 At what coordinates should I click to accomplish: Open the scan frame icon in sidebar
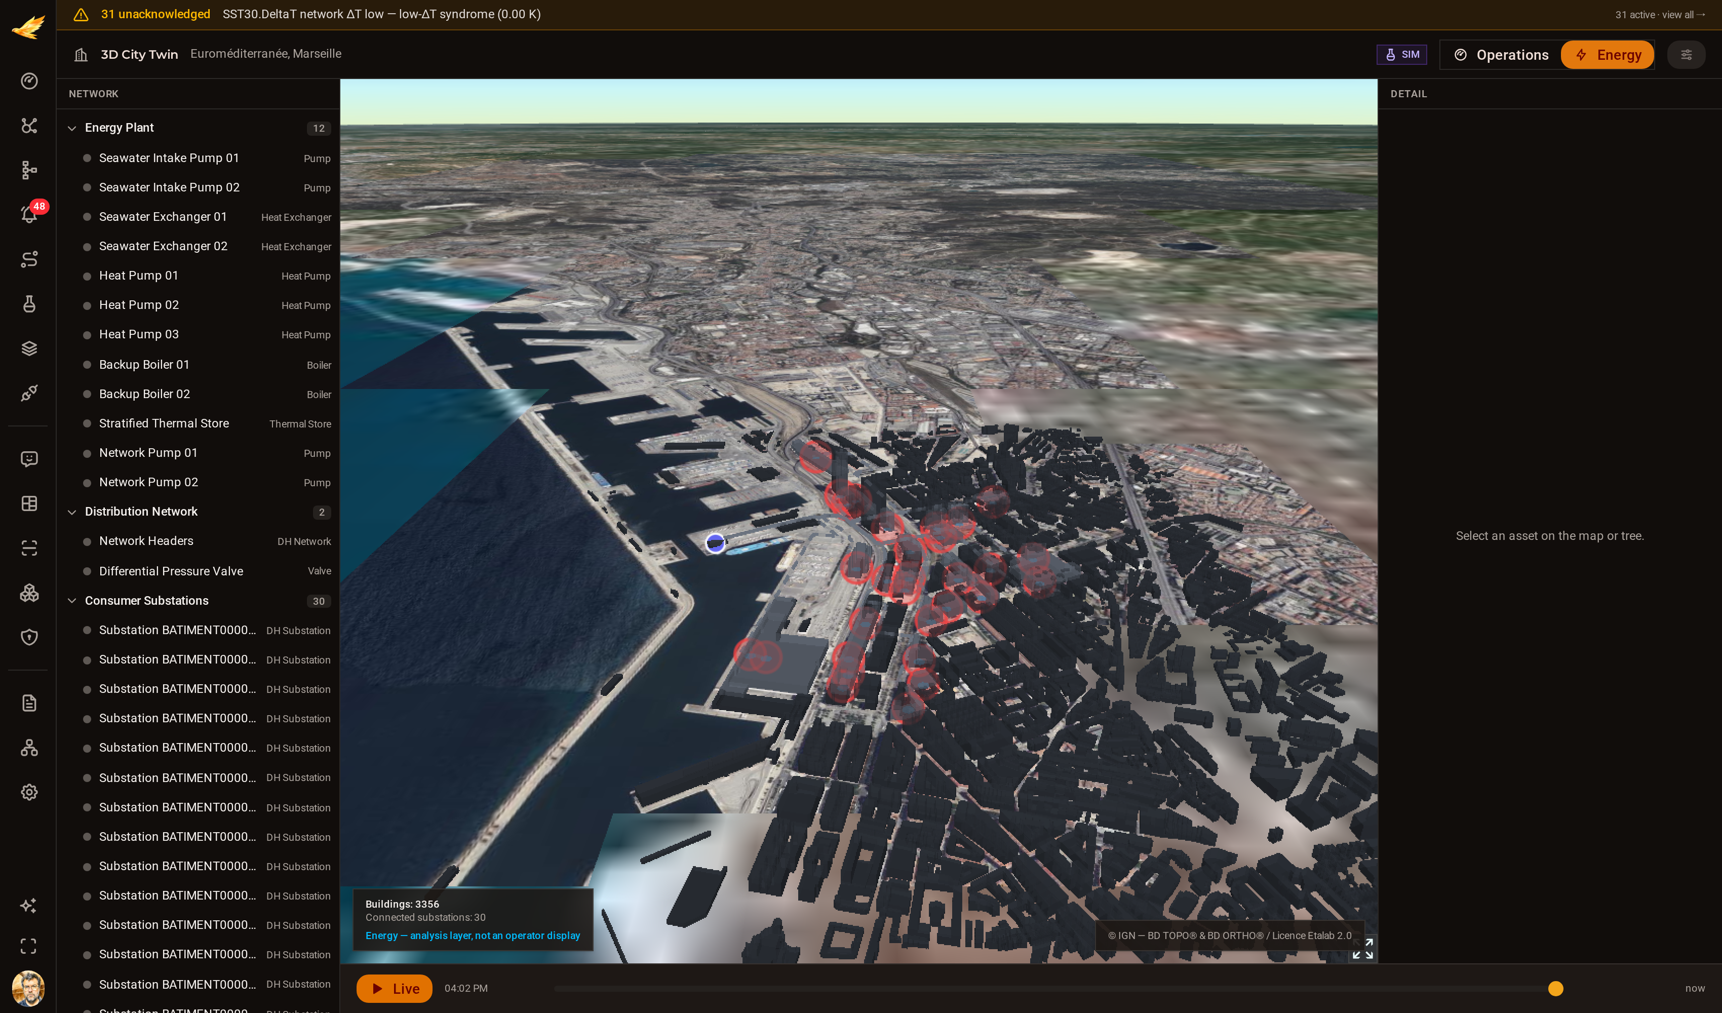29,548
